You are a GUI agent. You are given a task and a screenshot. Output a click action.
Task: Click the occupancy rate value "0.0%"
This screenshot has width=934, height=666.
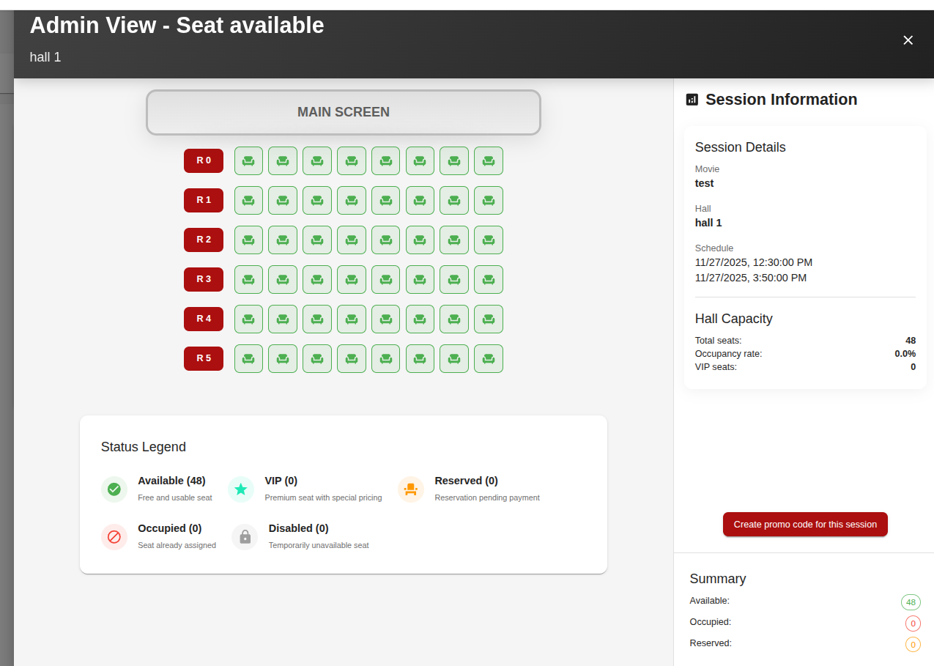[905, 354]
